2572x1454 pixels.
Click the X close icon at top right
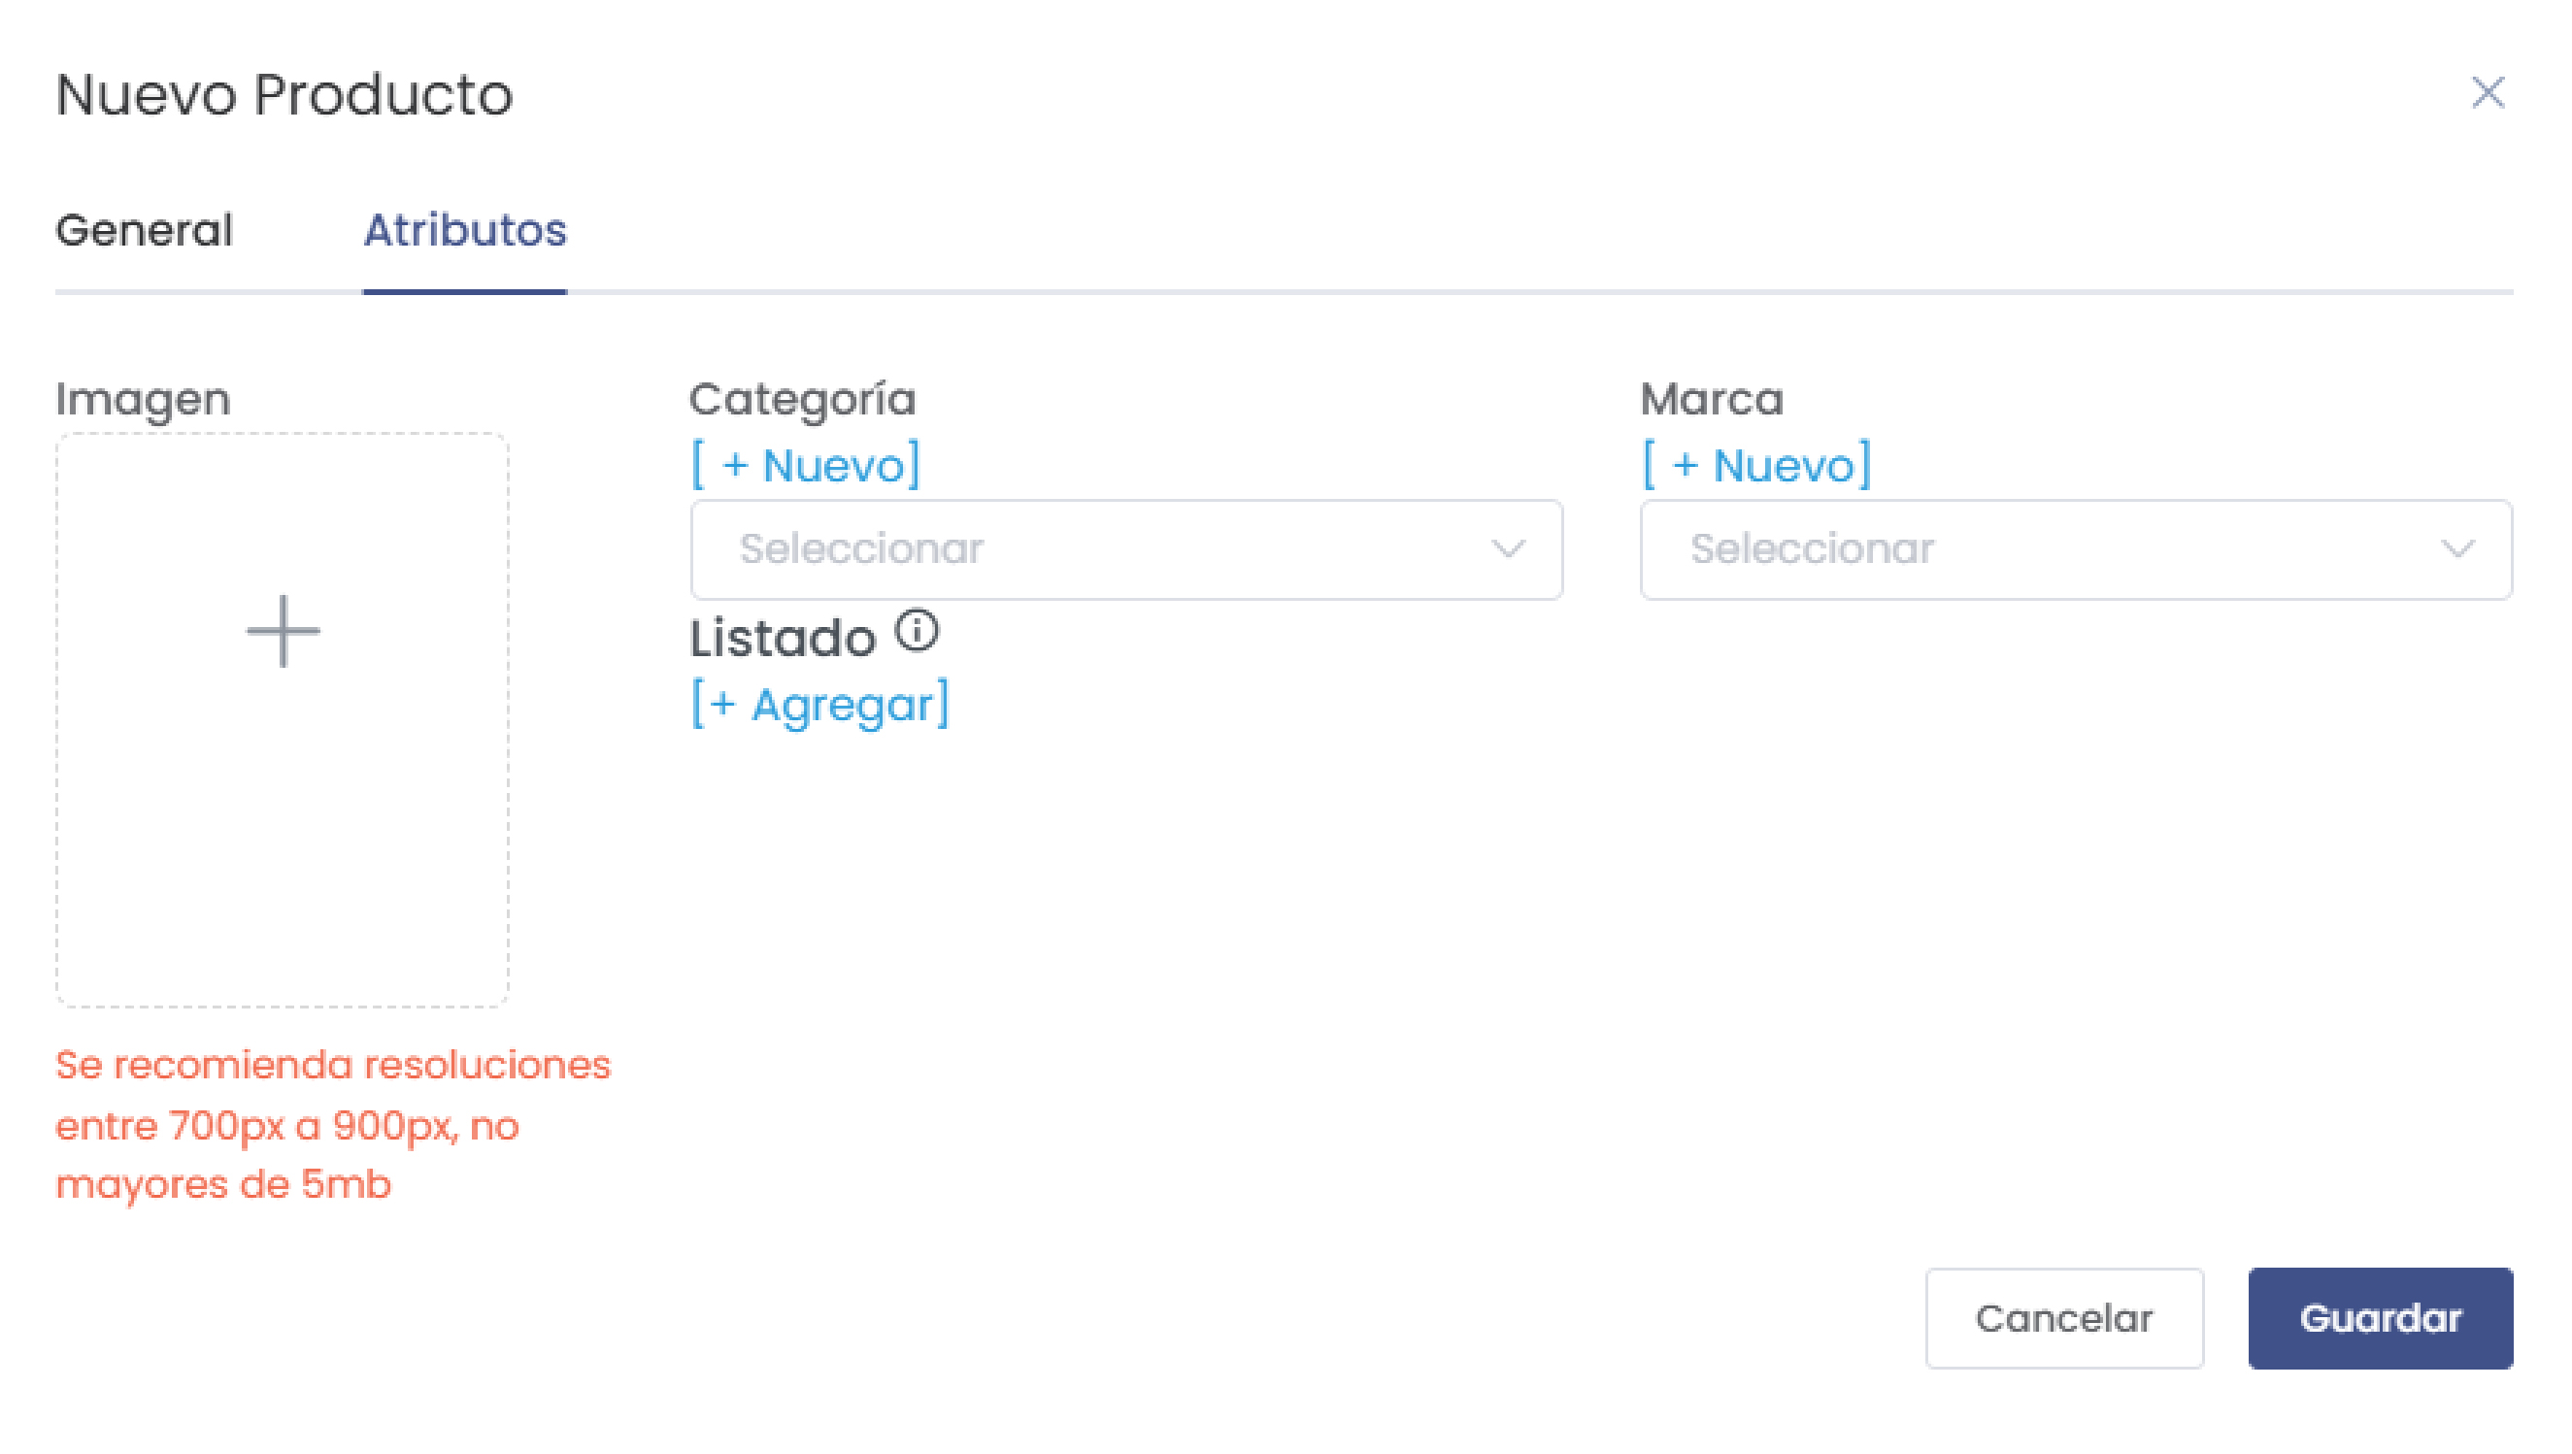click(2488, 93)
